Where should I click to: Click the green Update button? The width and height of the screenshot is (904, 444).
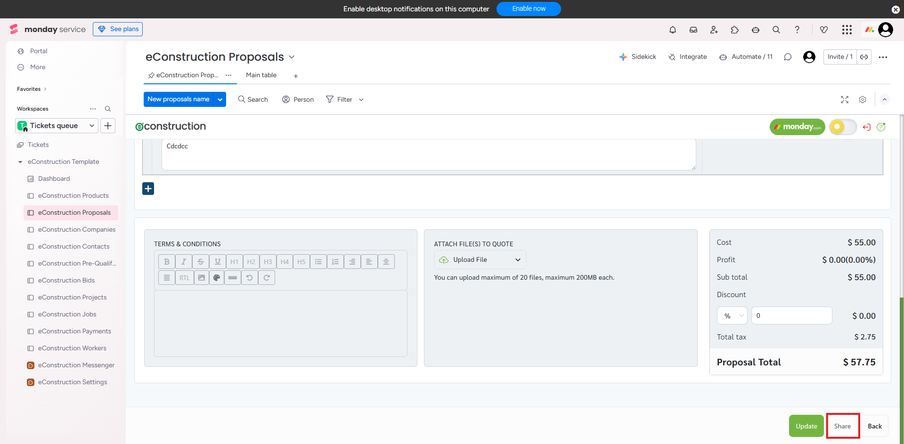(x=806, y=426)
